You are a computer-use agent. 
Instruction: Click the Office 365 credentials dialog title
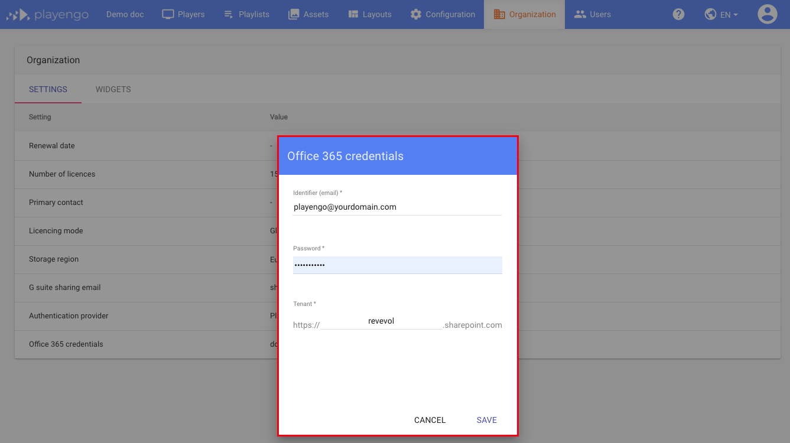click(346, 156)
